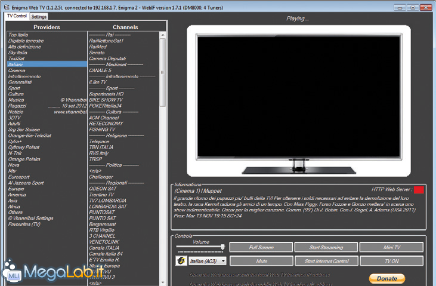Mute audio with the Mute button

[x=261, y=261]
